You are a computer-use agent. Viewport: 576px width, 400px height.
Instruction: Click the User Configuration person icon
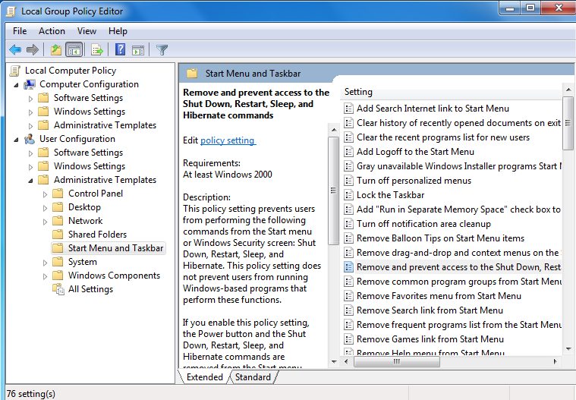(x=30, y=139)
